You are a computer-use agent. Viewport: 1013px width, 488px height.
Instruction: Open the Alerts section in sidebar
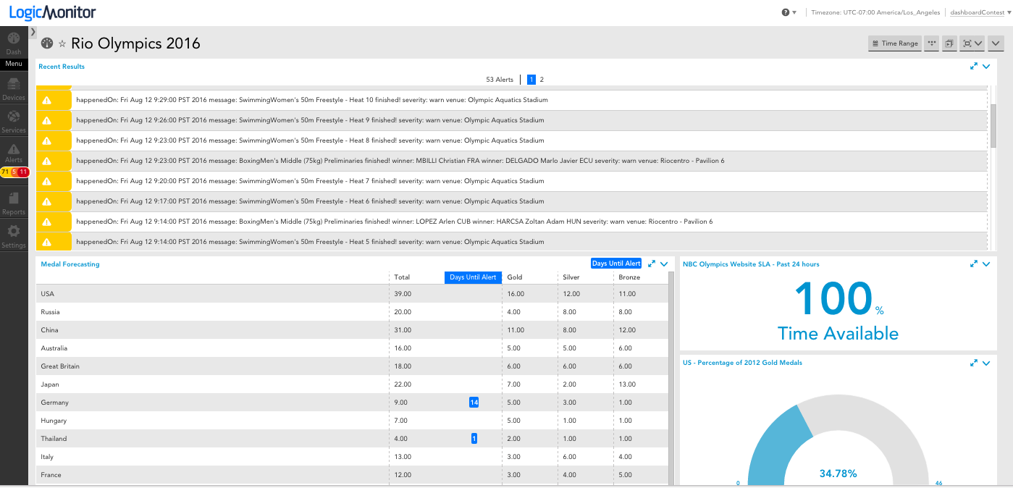click(x=14, y=153)
